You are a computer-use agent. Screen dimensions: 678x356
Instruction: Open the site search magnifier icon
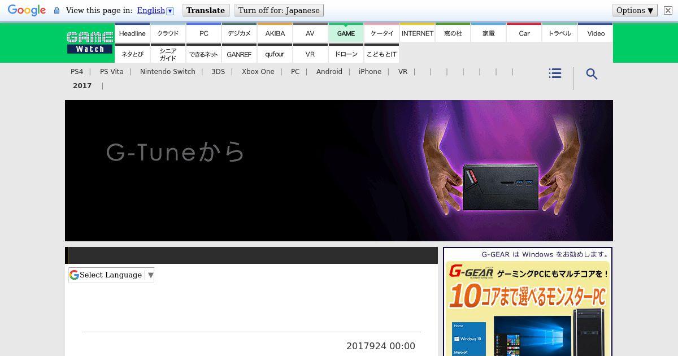tap(592, 74)
